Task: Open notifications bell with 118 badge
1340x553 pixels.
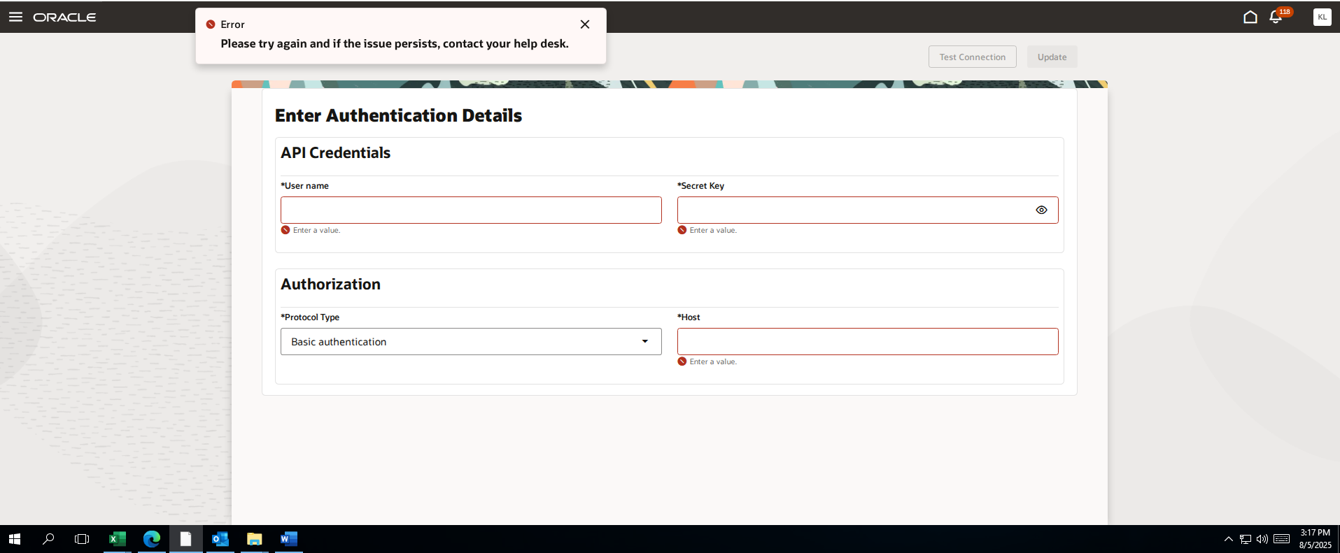Action: pos(1276,17)
